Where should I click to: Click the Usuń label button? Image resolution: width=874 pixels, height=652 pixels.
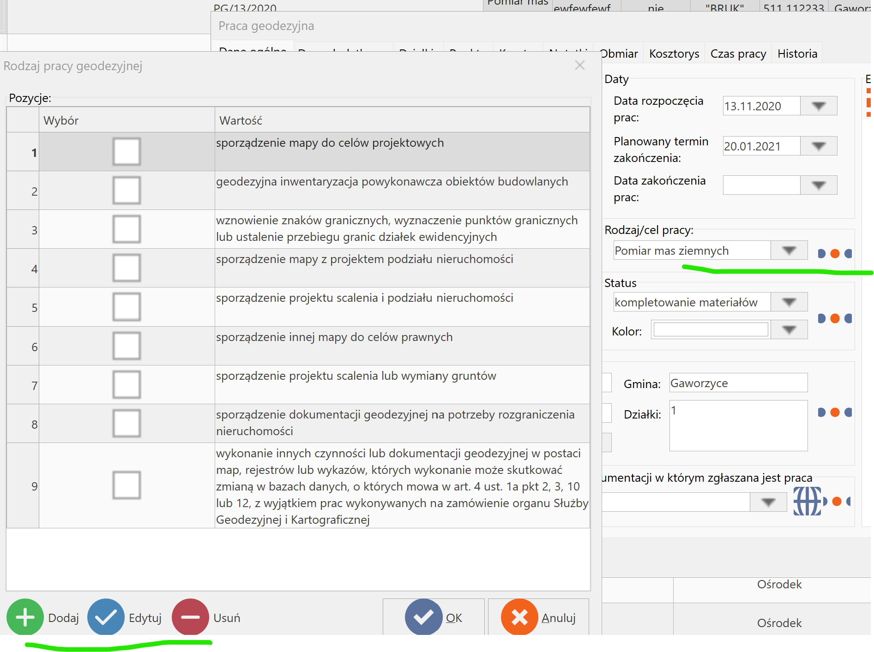(x=227, y=618)
